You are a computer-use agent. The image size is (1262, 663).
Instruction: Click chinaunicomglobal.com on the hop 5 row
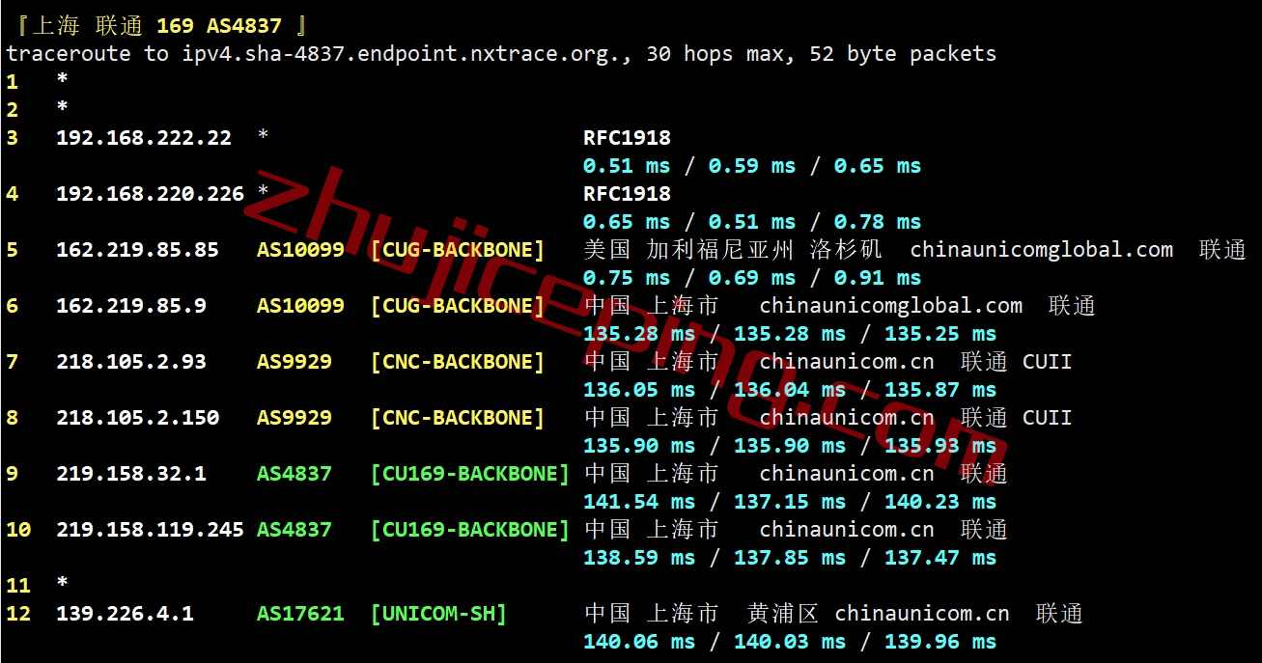tap(1042, 250)
